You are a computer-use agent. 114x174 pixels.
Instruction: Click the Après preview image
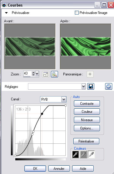(x=86, y=47)
